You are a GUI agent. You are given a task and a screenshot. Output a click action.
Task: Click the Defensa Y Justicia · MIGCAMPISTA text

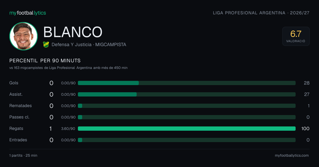click(89, 45)
